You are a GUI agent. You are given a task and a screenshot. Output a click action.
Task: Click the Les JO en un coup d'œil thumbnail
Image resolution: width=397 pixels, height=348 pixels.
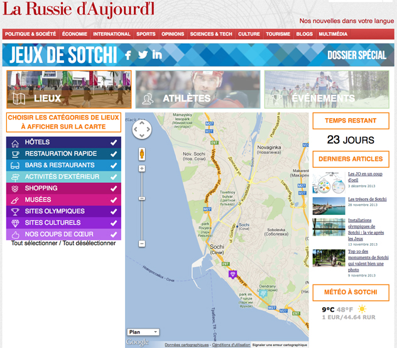click(x=329, y=183)
